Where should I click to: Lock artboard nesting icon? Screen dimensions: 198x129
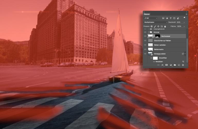[x=162, y=26]
